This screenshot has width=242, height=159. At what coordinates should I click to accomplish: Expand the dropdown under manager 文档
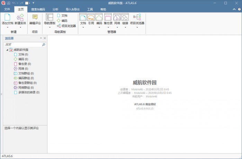click(x=83, y=27)
